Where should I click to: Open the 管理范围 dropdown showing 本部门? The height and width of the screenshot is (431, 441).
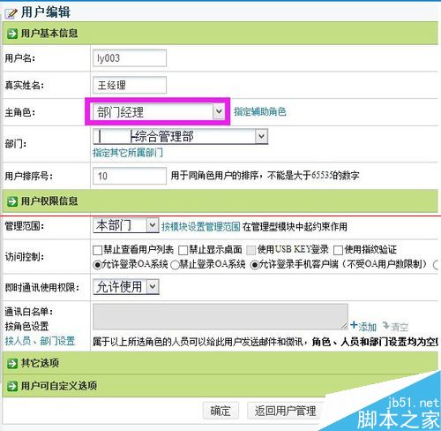(x=126, y=225)
